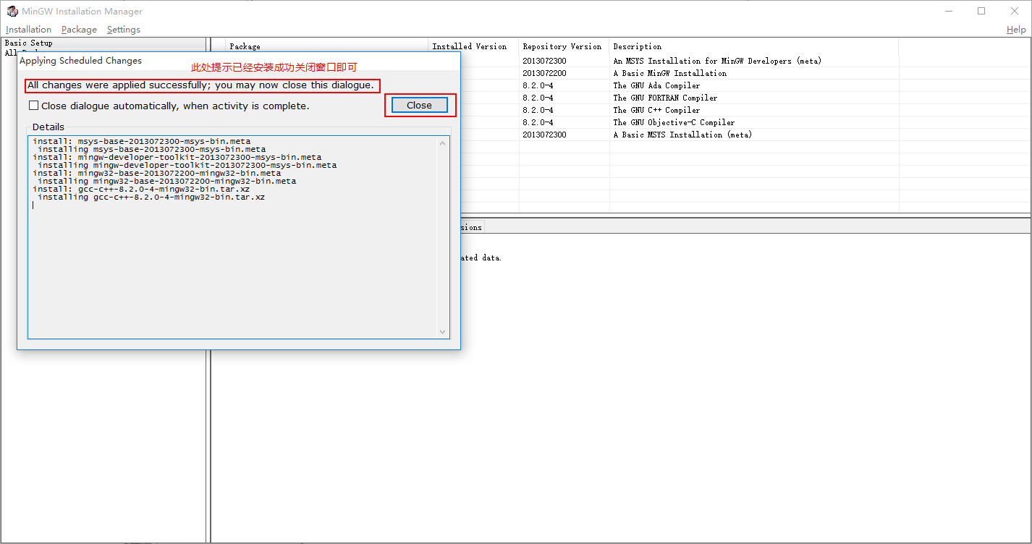The image size is (1032, 544).
Task: Click log line 'install: mingw-developer-toolkit-2013072300-msys-bin.meta'
Action: tap(177, 157)
